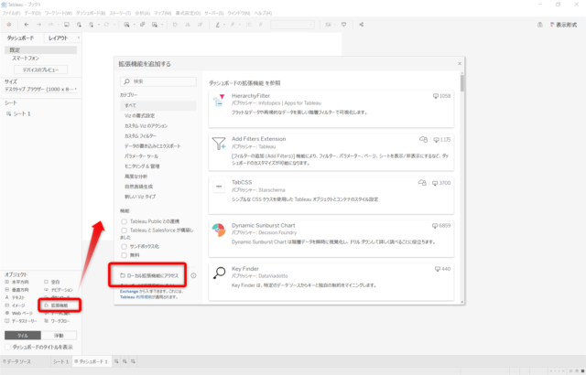
Task: Click the Dynamic Sunburst Chart icon
Action: [219, 230]
